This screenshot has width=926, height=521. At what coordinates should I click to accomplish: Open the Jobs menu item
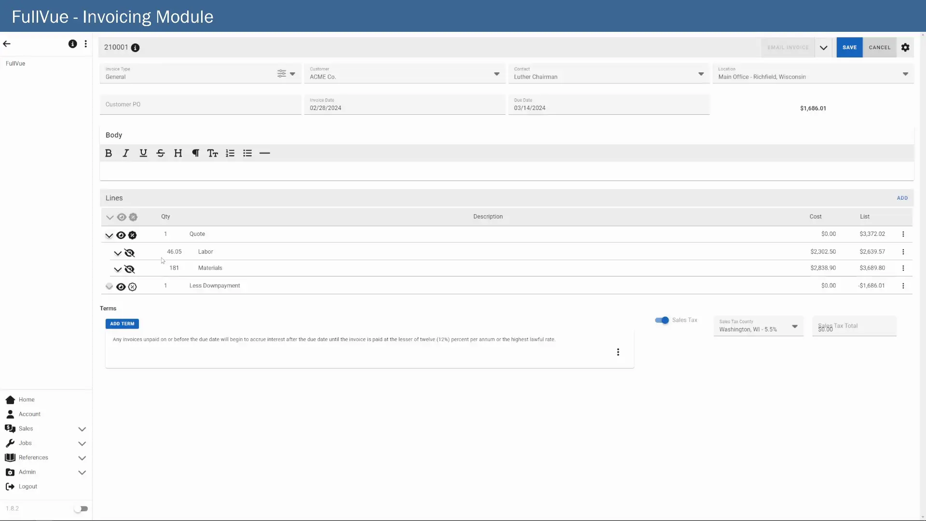25,443
